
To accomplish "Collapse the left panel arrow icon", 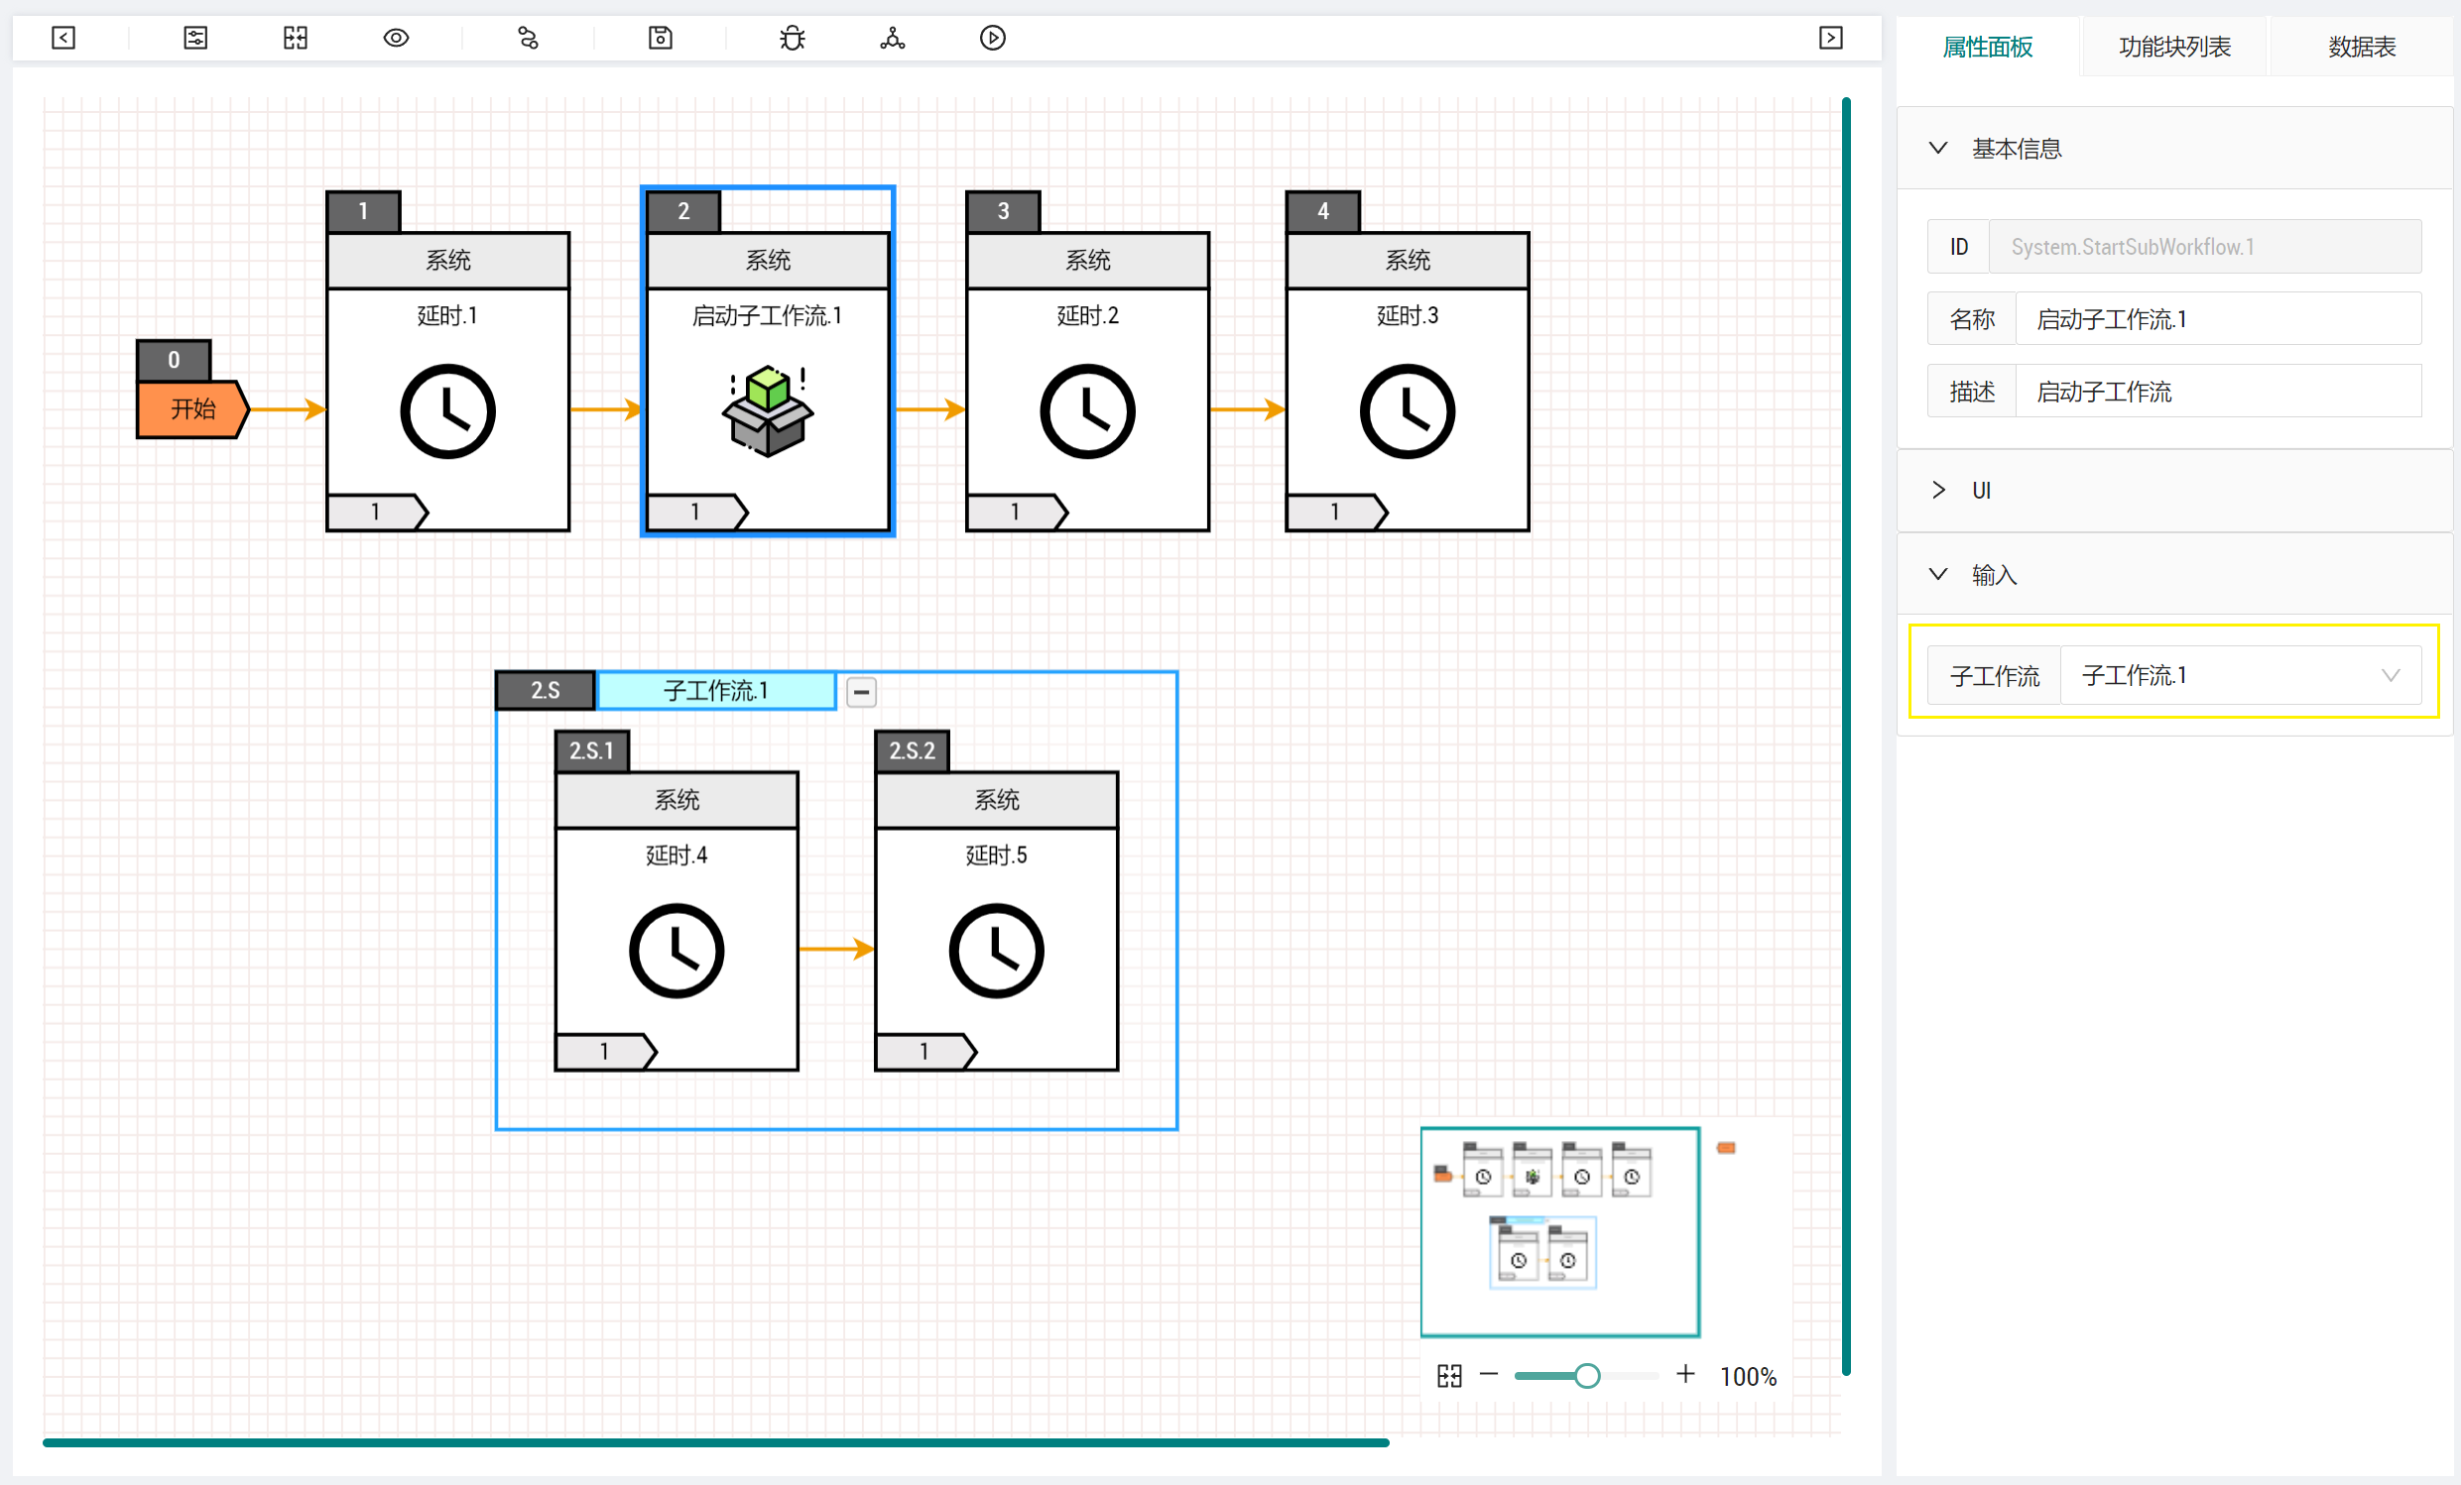I will 62,38.
